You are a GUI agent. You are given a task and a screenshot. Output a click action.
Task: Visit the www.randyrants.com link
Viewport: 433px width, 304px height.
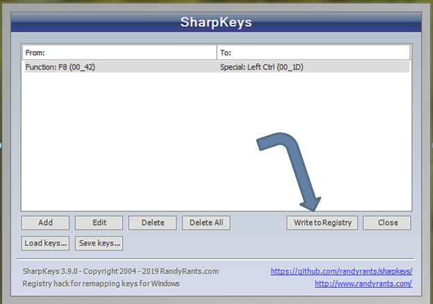click(x=364, y=283)
